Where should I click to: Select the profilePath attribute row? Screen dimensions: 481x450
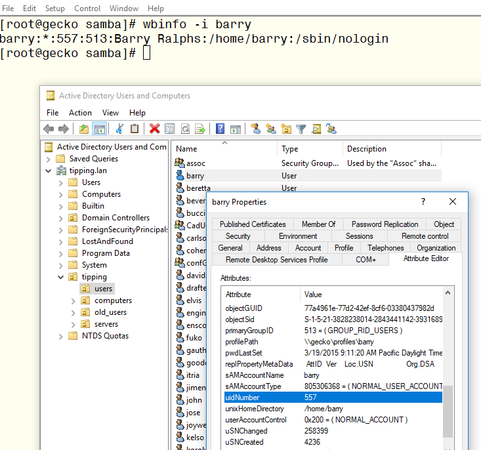pyautogui.click(x=333, y=342)
